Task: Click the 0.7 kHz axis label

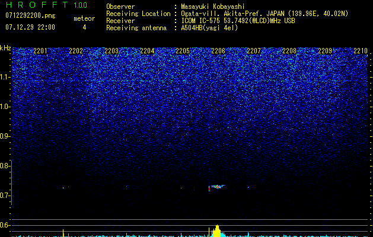Action: 5,196
